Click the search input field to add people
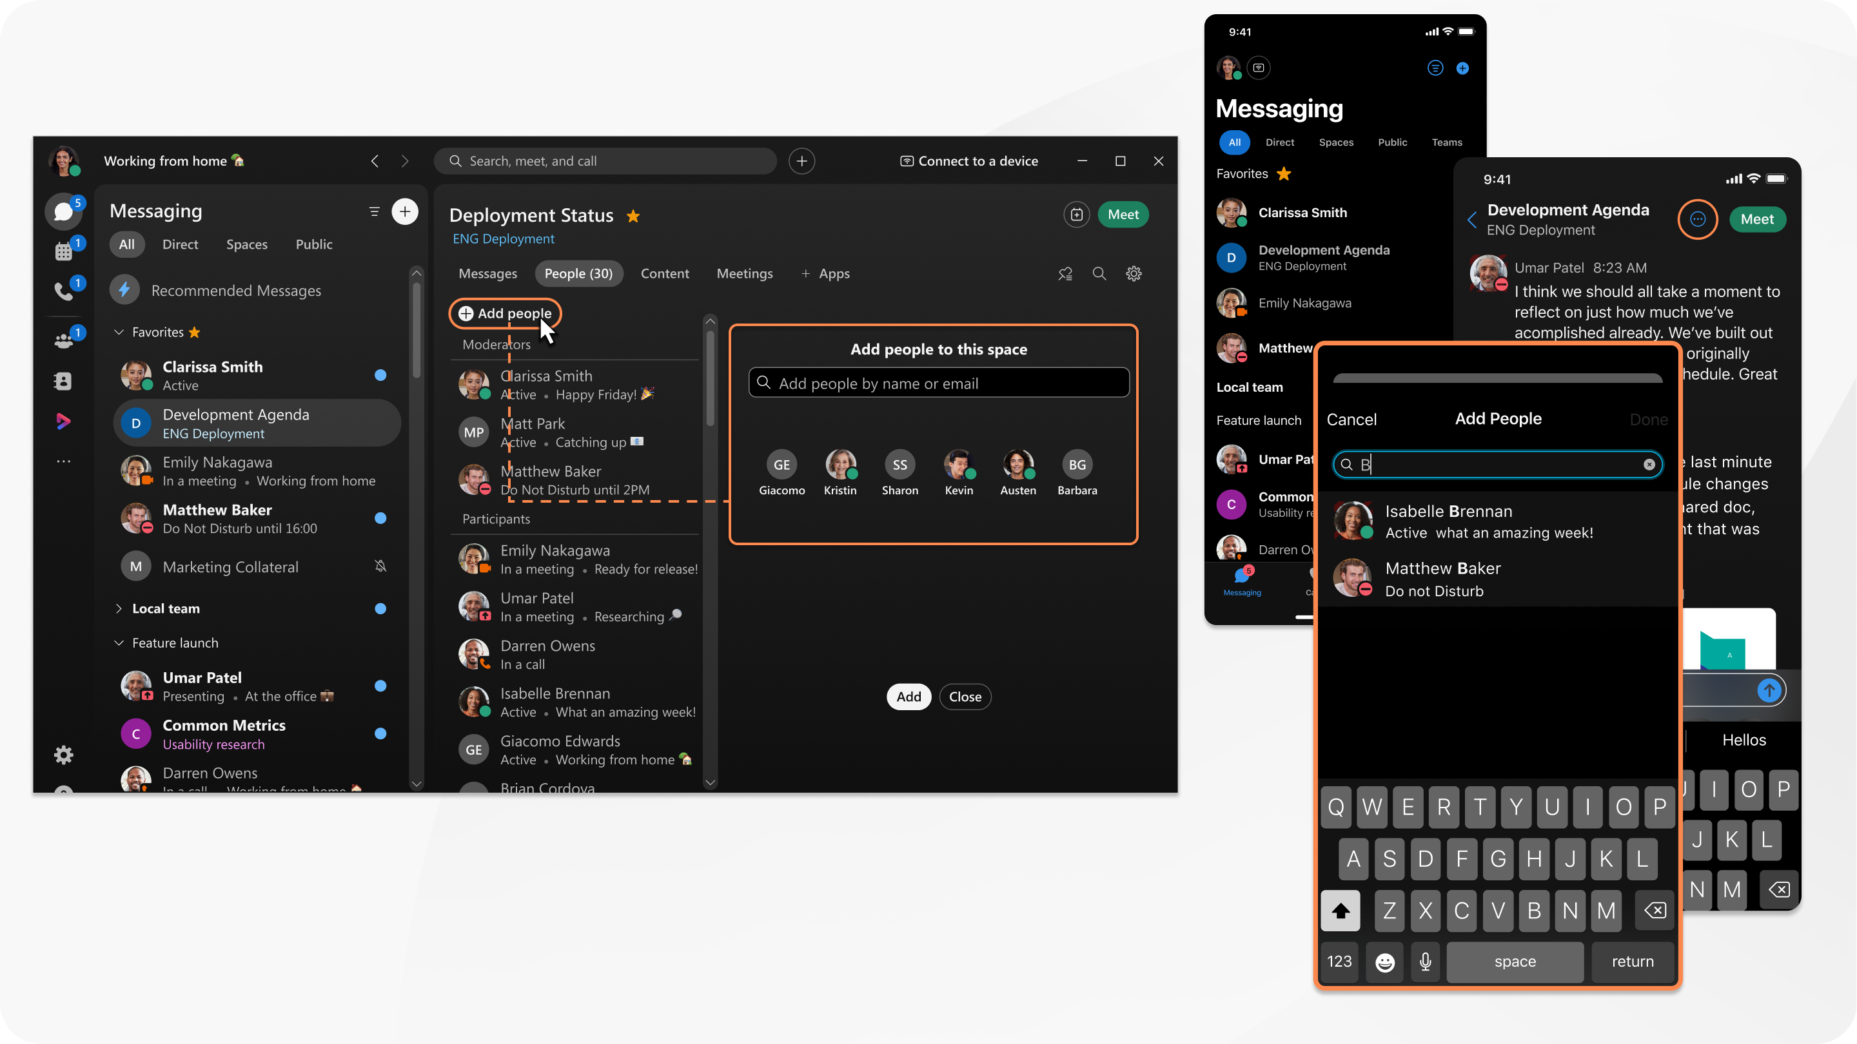The height and width of the screenshot is (1044, 1857). pyautogui.click(x=938, y=382)
